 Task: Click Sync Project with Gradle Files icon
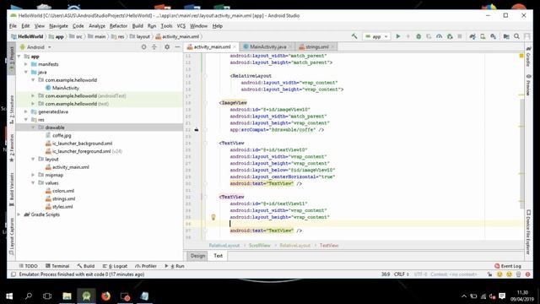pos(472,36)
